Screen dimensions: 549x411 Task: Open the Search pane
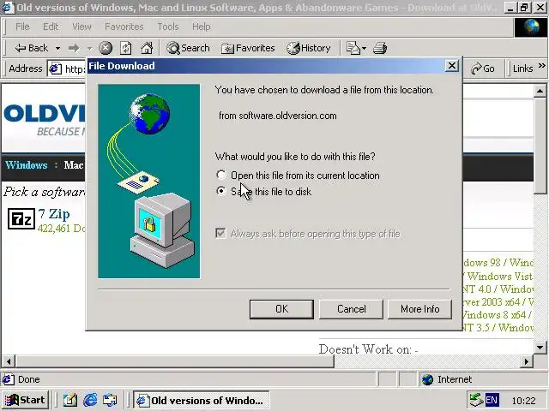(188, 48)
